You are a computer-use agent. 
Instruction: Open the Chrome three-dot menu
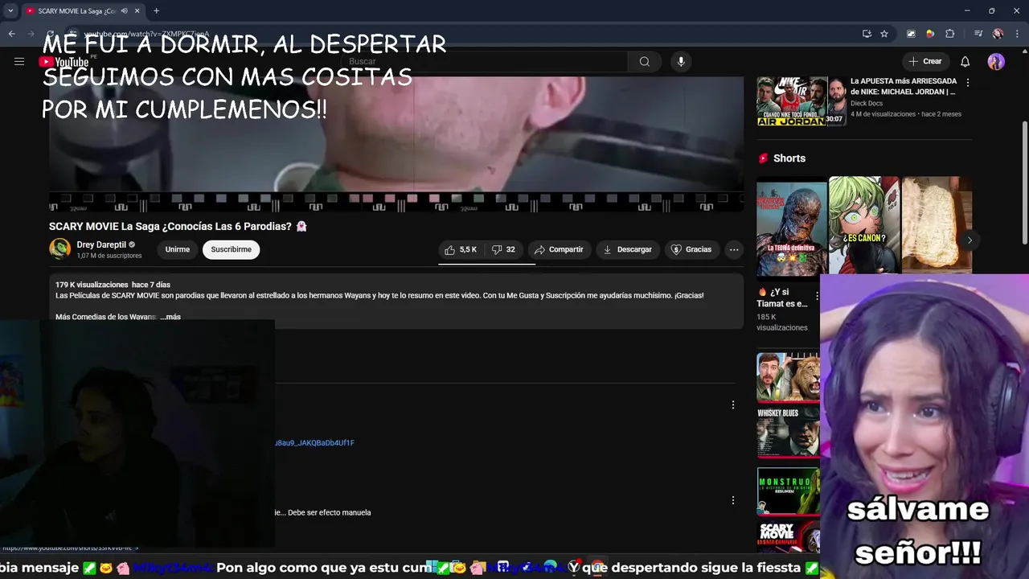tap(1017, 34)
